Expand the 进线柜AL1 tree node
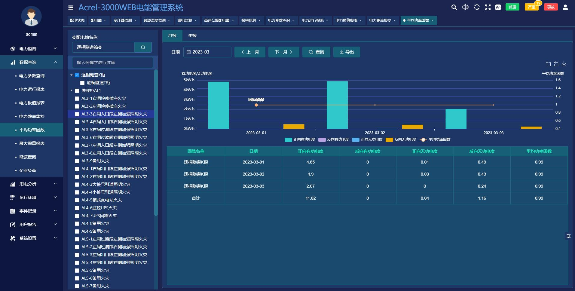 72,90
